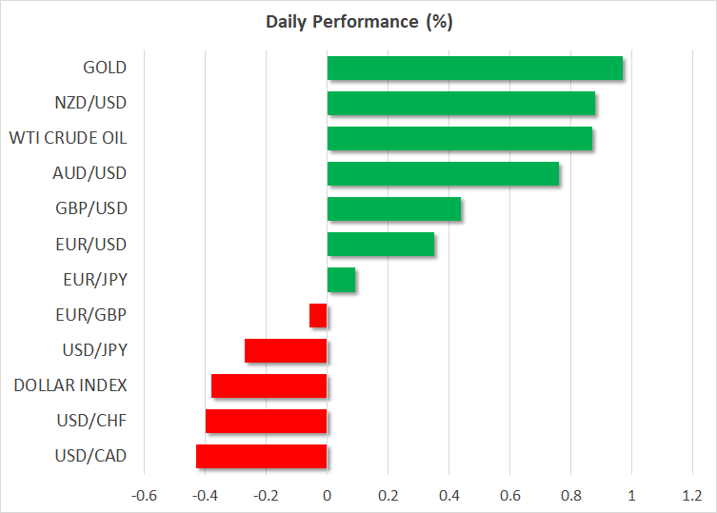717x513 pixels.
Task: Click the 0 value on horizontal axis
Action: [327, 495]
